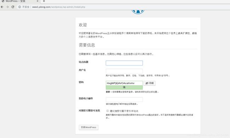Image resolution: width=230 pixels, height=138 pixels.
Task: Click the 对搜索引擎的可见性 label
Action: click(89, 111)
